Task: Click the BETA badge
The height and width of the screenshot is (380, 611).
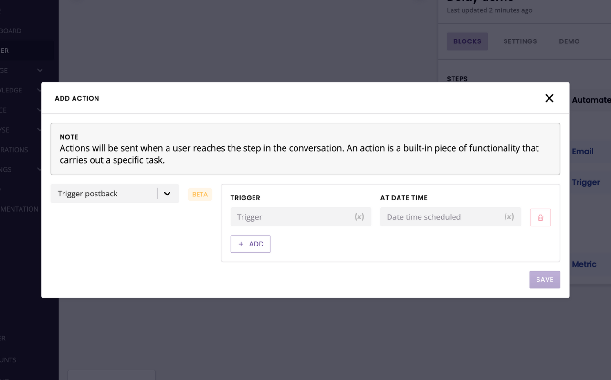Action: click(x=200, y=194)
